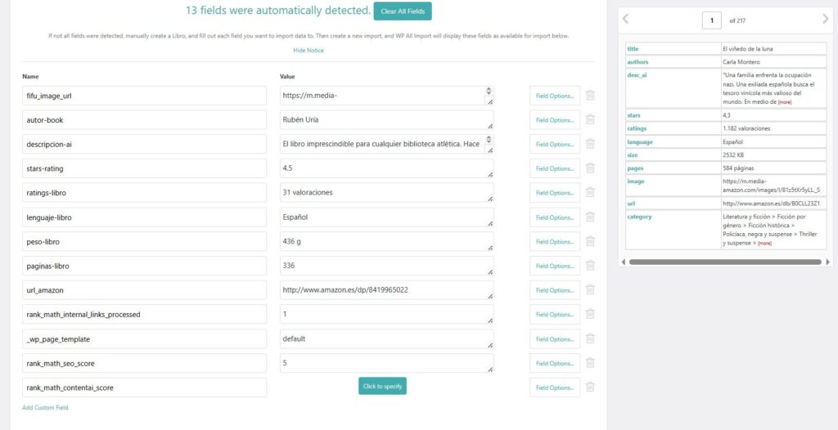Trash the rank_math_contentai_score row
838x430 pixels.
coord(590,387)
